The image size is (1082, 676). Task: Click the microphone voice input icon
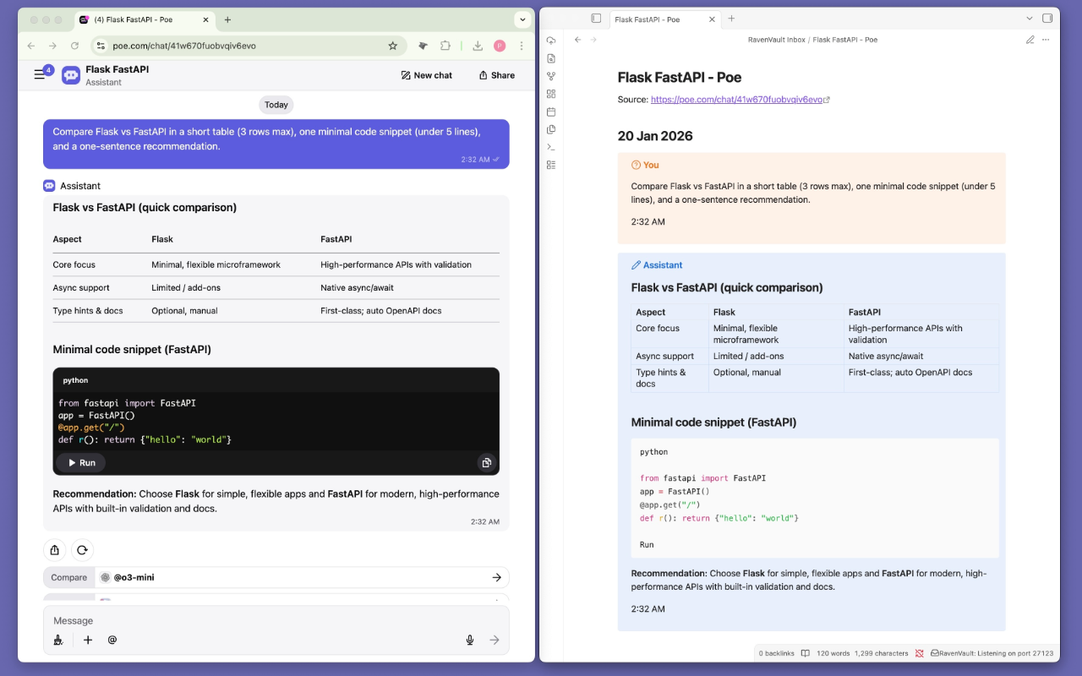point(470,641)
